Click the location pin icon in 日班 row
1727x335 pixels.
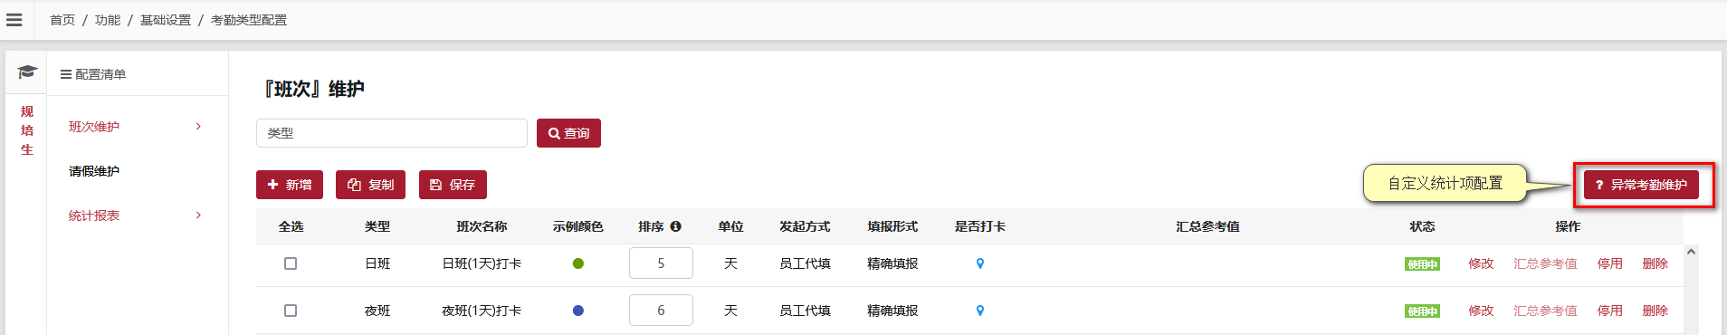(979, 263)
